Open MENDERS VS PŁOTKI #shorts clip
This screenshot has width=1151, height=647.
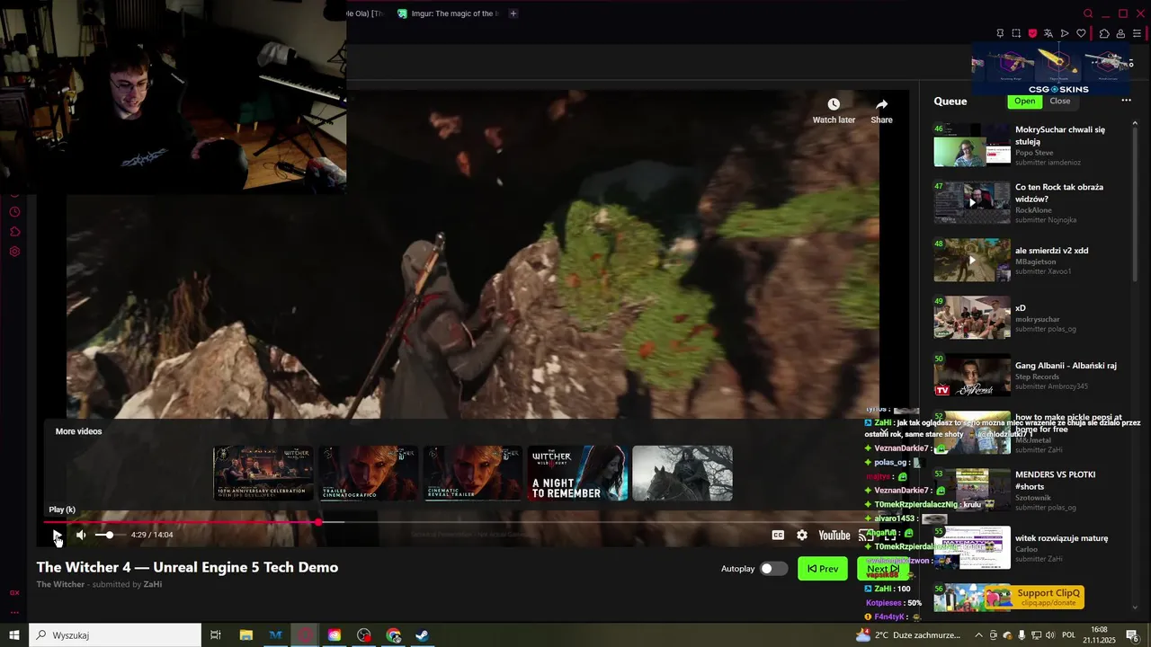(x=1031, y=491)
